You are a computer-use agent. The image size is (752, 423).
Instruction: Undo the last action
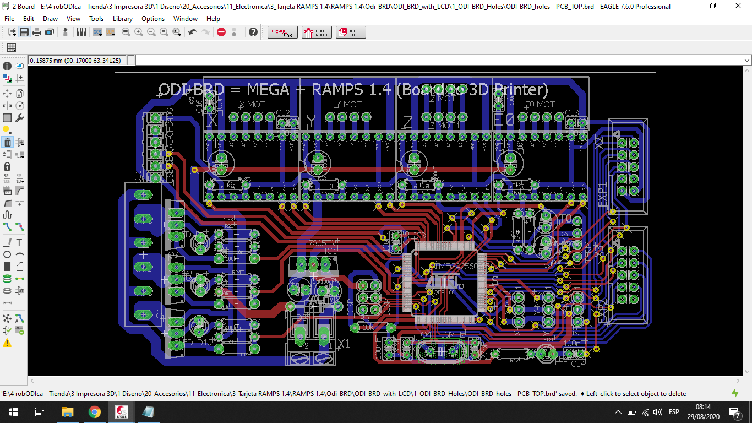192,32
